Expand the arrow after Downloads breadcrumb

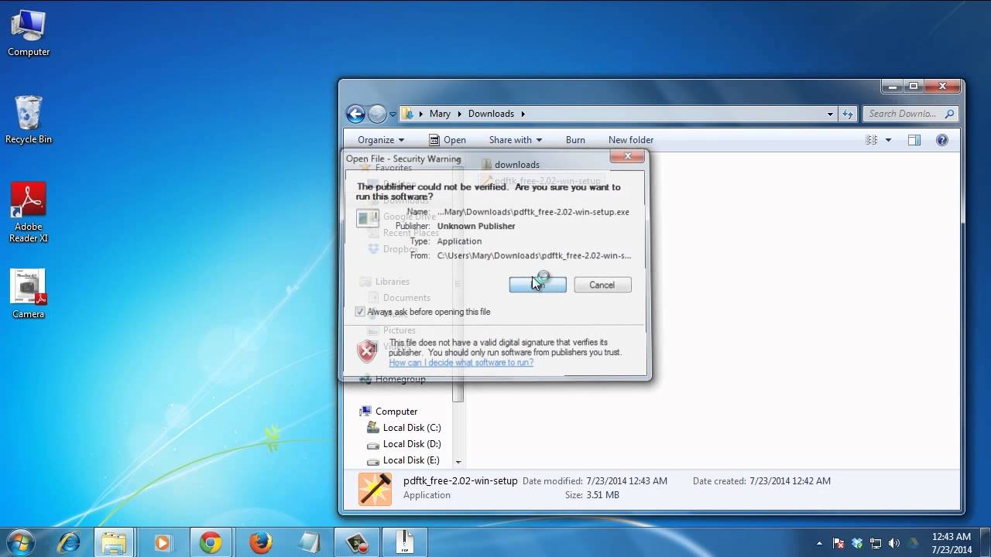coord(523,114)
